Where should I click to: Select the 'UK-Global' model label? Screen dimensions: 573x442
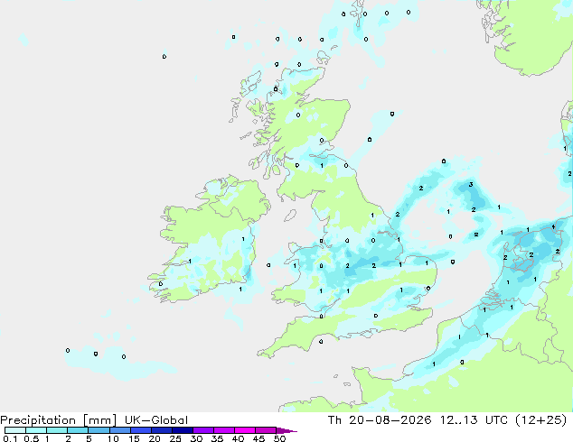pos(156,420)
